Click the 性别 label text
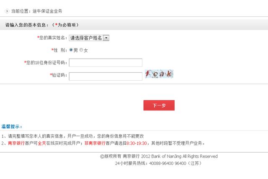The height and width of the screenshot is (179, 268). [x=59, y=50]
